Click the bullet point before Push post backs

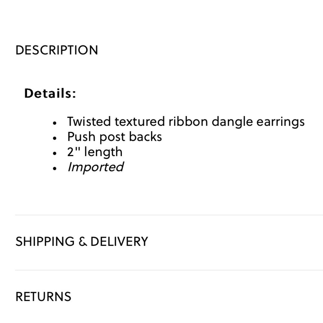(54, 138)
